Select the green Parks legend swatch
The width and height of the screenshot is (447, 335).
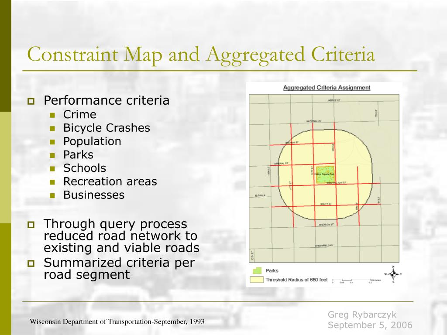coord(257,271)
